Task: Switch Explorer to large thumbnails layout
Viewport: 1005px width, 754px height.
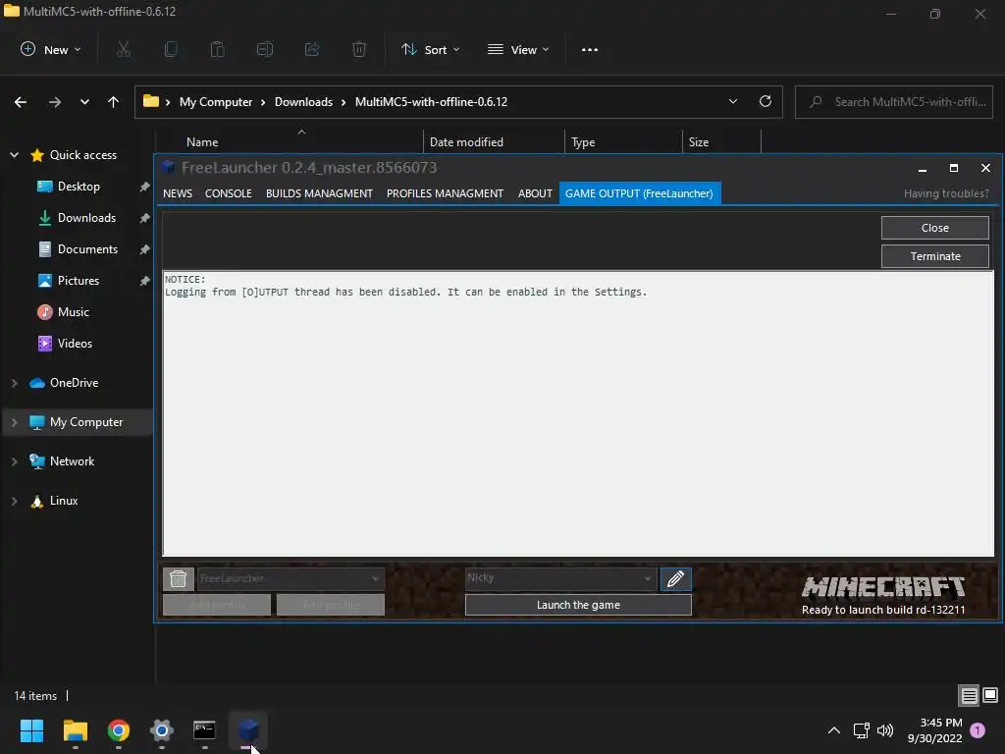Action: point(990,696)
